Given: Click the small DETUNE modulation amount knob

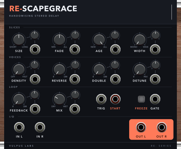Looking at the screenshot, I should (x=155, y=65).
